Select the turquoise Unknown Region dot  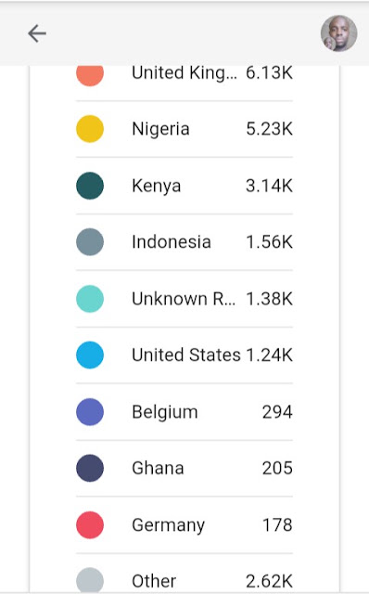pos(90,299)
